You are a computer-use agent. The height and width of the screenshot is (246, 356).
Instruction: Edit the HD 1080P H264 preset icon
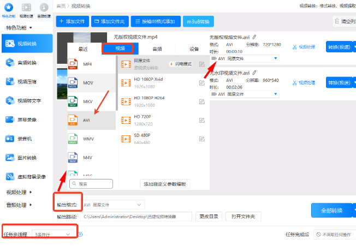[202, 101]
